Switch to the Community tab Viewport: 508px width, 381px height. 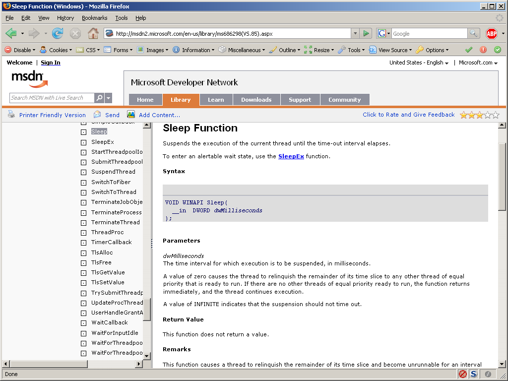tap(344, 99)
